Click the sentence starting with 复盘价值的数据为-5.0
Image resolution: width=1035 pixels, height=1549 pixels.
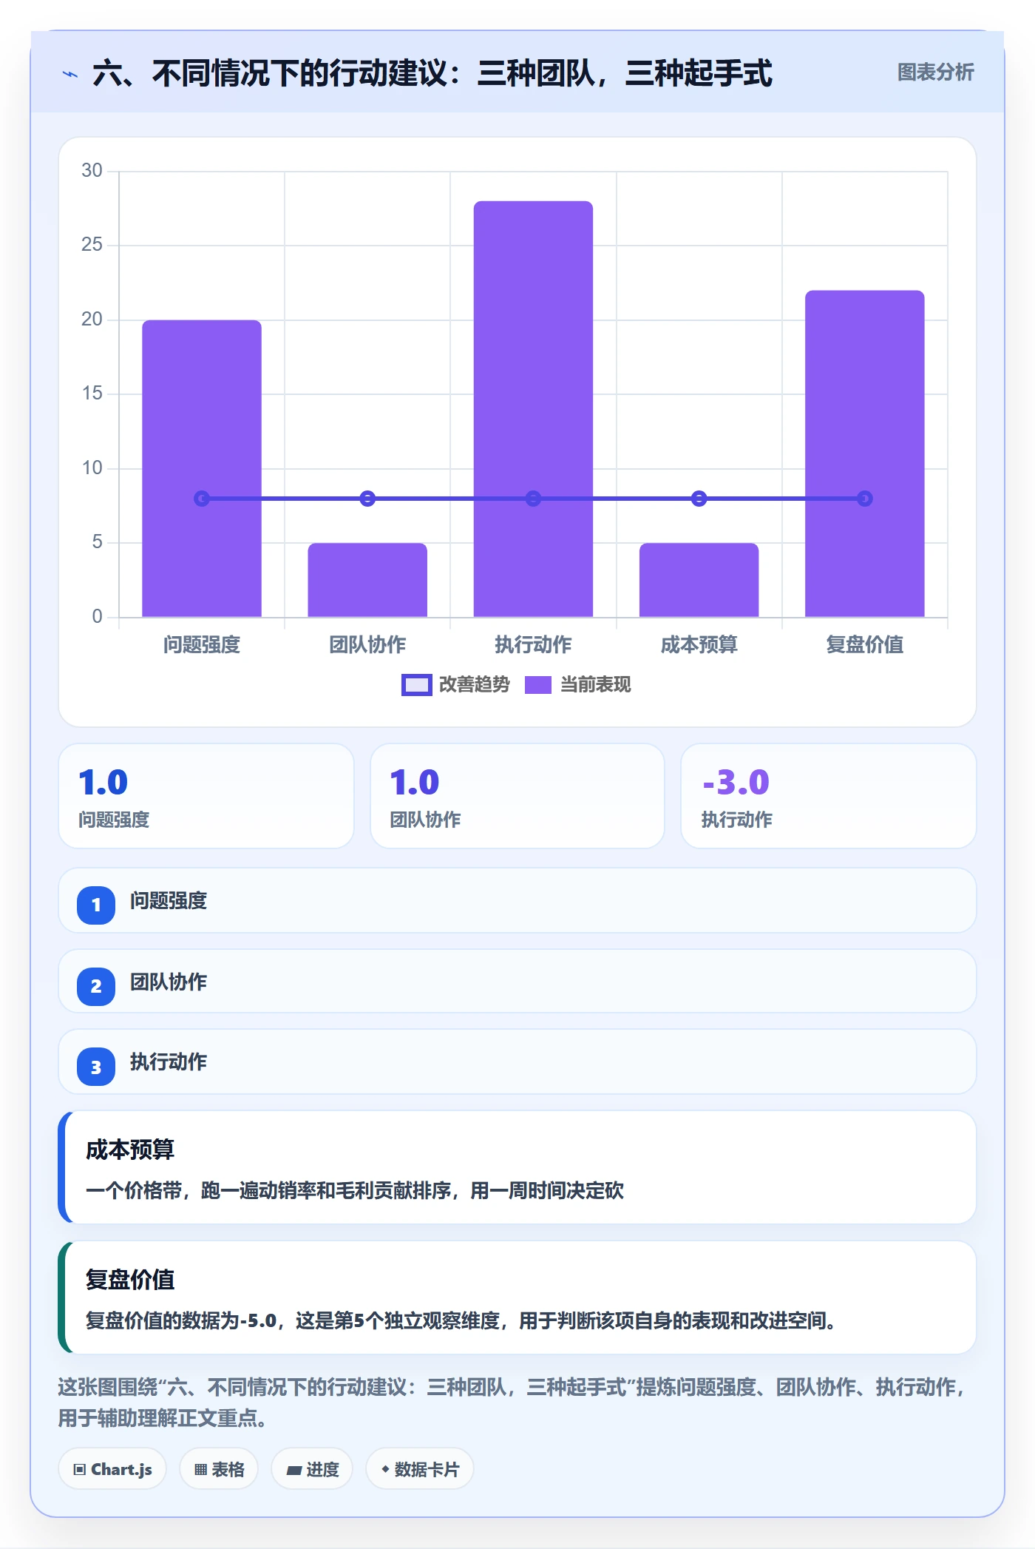click(x=461, y=1321)
